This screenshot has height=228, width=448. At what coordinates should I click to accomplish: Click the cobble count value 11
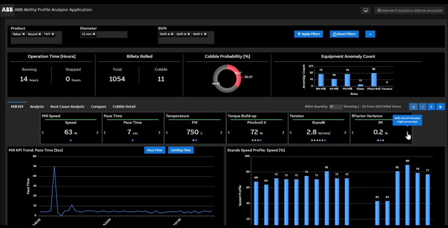[x=161, y=79]
